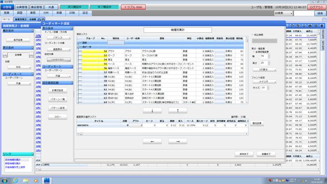Viewport: 327px width, 184px height.
Task: Click the 条件変更 button
Action: pyautogui.click(x=18, y=40)
